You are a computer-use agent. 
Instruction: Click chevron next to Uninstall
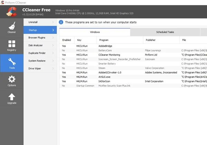[x=53, y=22]
